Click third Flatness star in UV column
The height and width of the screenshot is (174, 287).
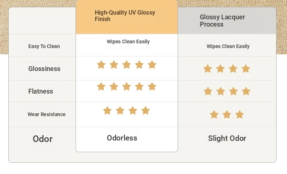126,86
